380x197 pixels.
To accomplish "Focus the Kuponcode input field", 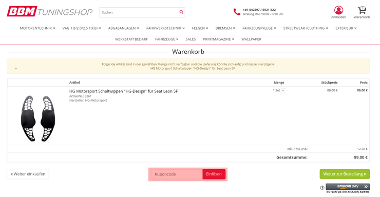I will coord(177,174).
